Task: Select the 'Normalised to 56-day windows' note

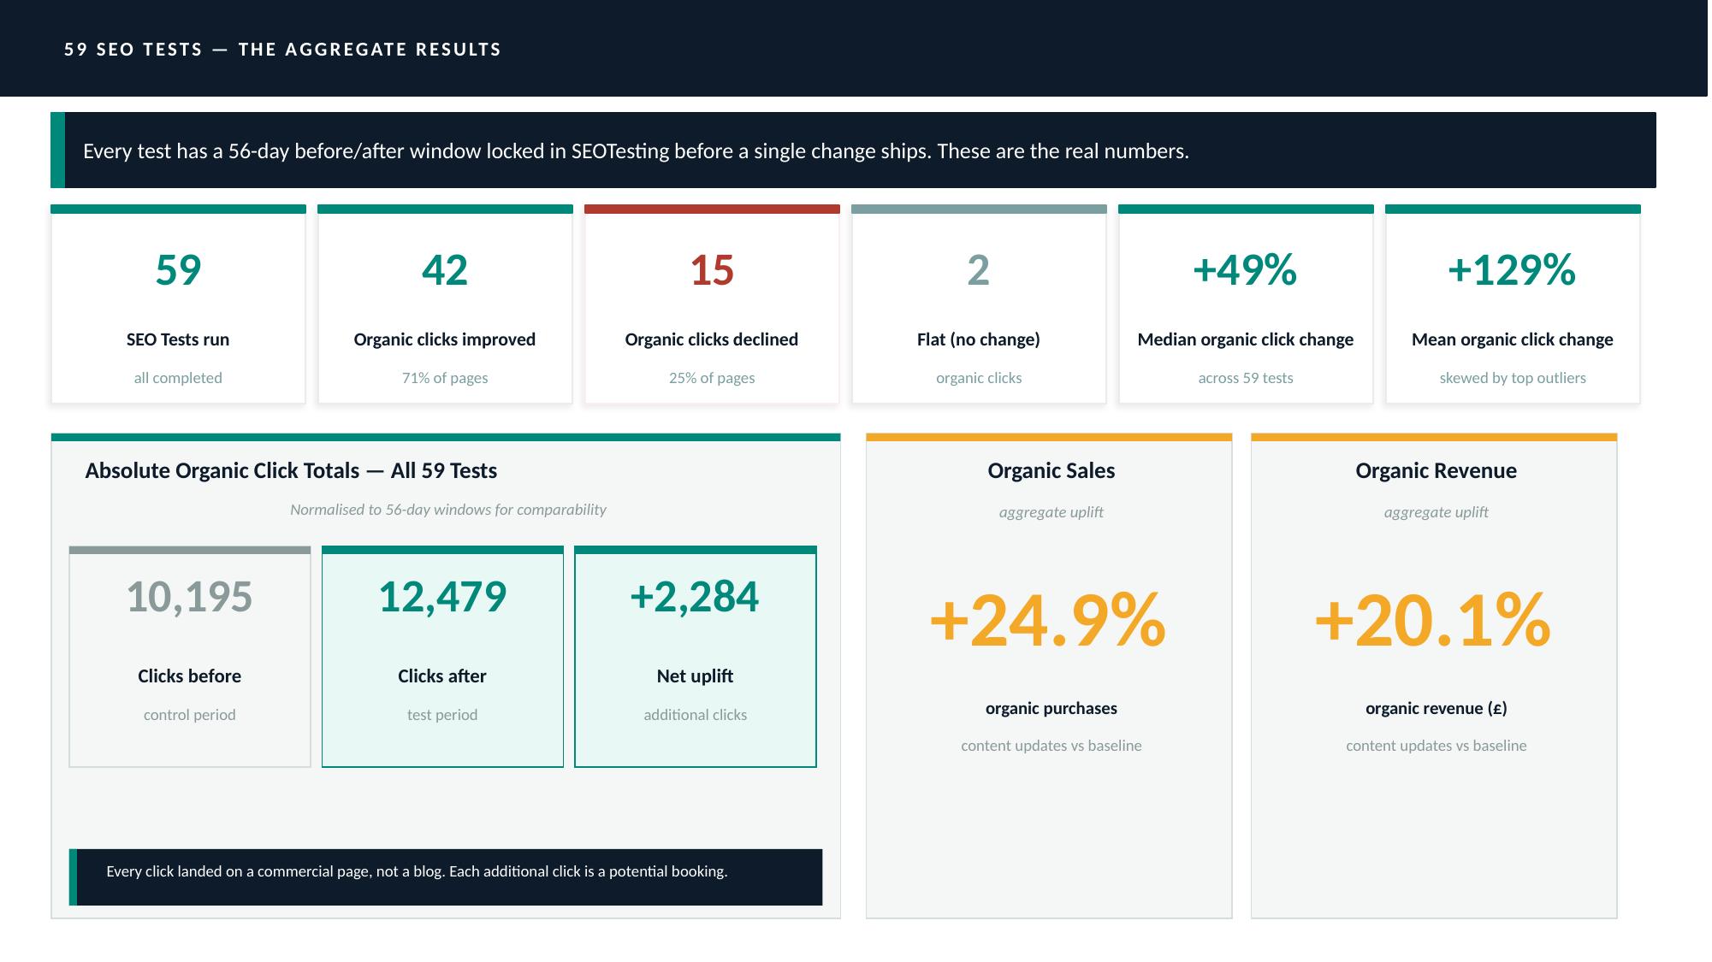Action: 448,510
